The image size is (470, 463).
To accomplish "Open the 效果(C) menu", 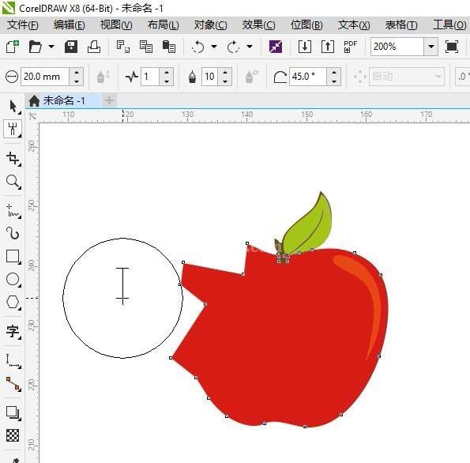I will point(258,25).
